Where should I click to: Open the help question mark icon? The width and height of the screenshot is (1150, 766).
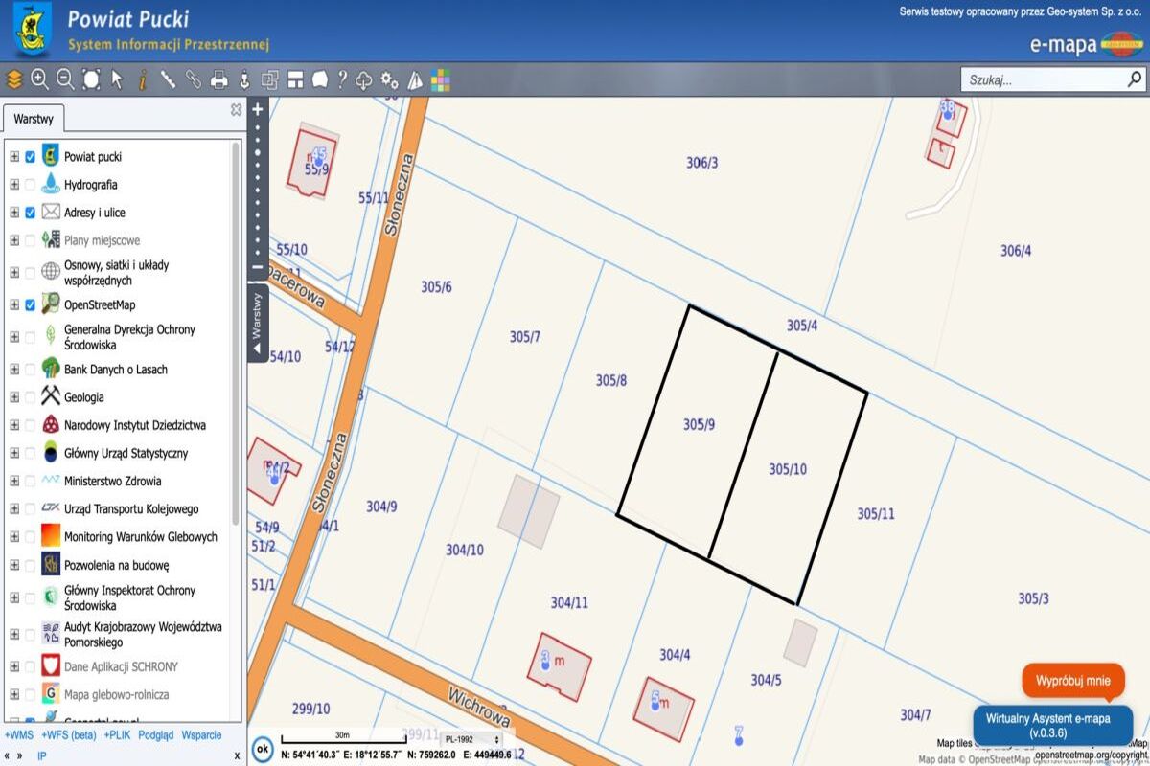pos(342,79)
